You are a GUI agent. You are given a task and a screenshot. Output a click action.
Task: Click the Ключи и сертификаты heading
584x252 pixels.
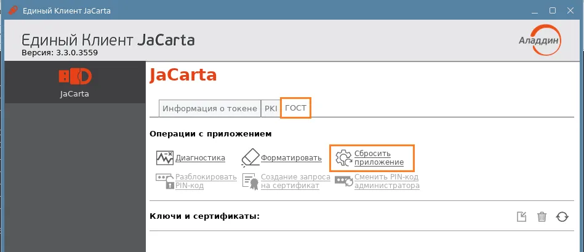point(204,216)
